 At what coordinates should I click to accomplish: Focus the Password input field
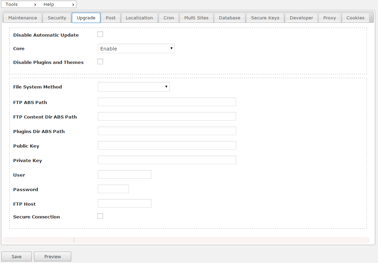click(113, 189)
